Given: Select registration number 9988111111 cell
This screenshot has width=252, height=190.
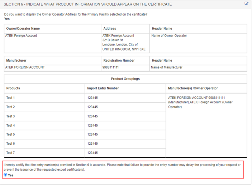Looking at the screenshot, I should tap(111, 67).
